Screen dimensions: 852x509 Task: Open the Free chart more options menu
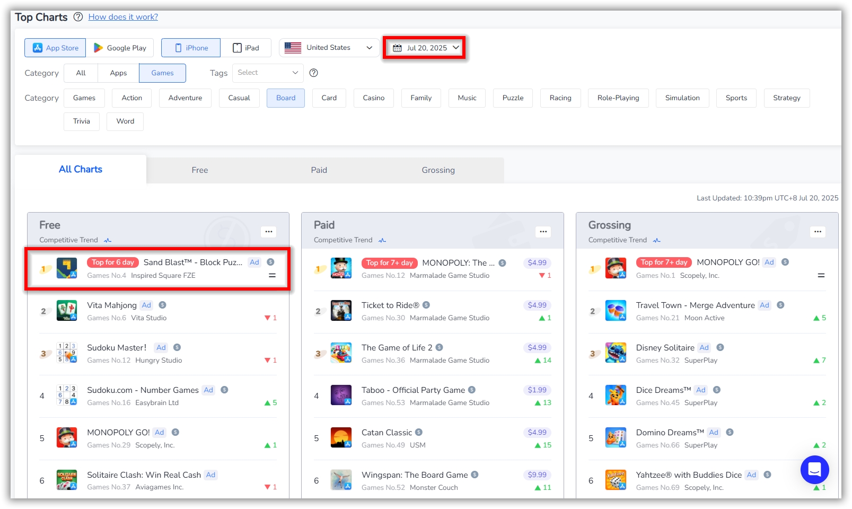pyautogui.click(x=269, y=232)
